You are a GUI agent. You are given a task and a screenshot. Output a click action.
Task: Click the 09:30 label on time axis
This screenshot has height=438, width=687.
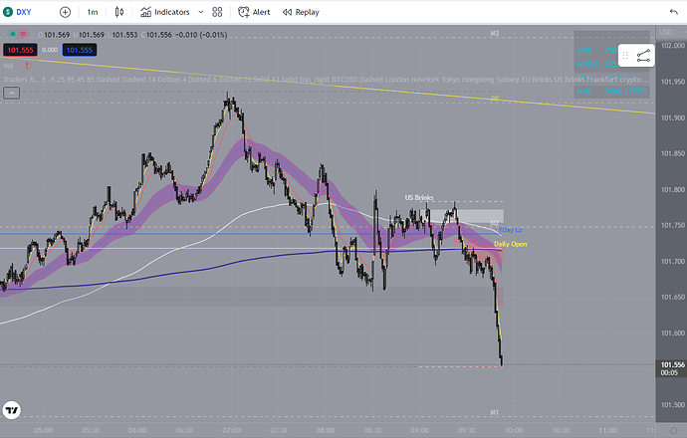click(x=467, y=431)
